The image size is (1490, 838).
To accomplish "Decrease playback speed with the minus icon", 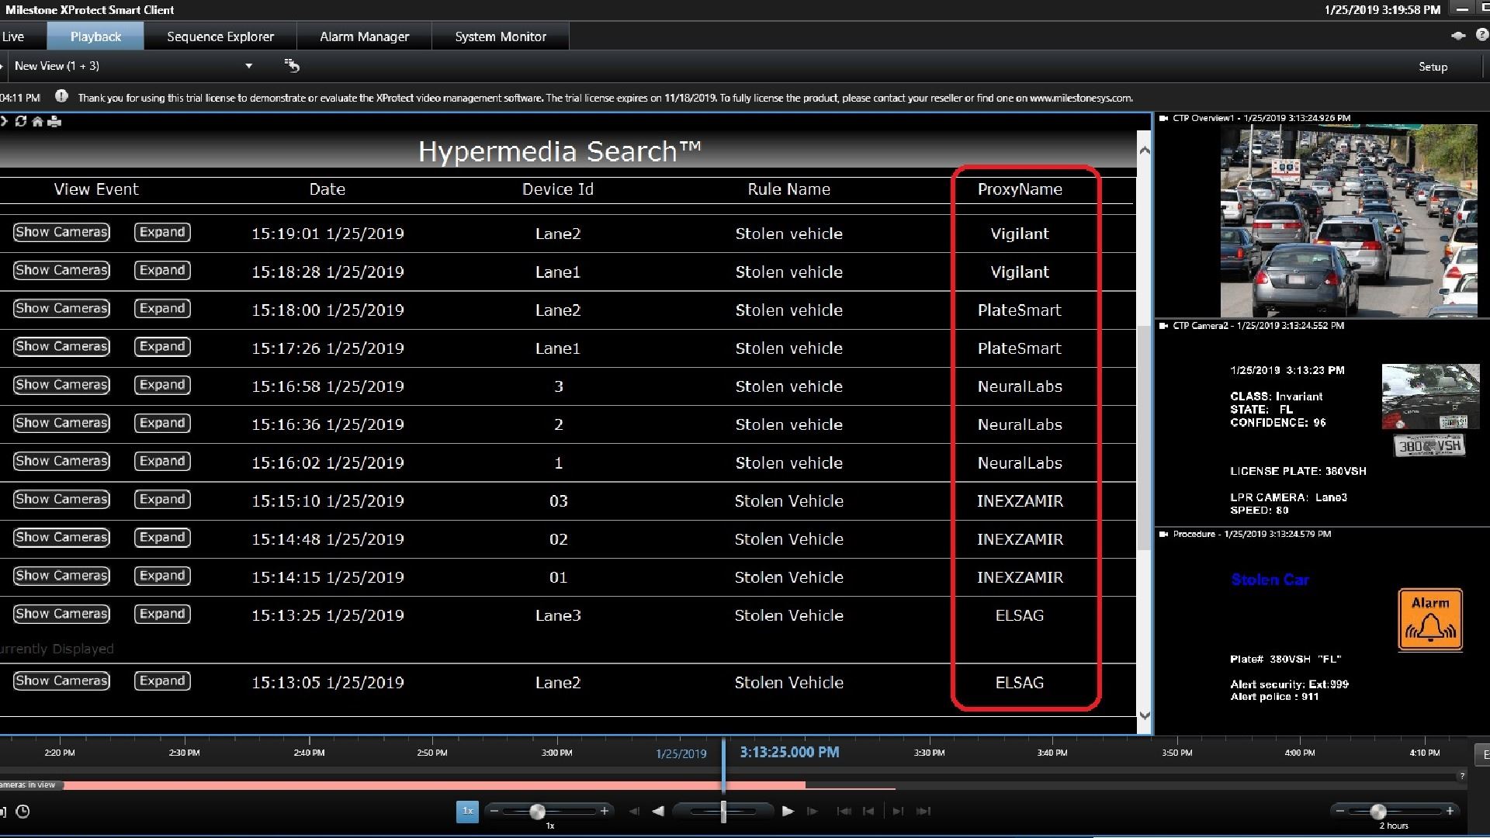I will tap(494, 811).
